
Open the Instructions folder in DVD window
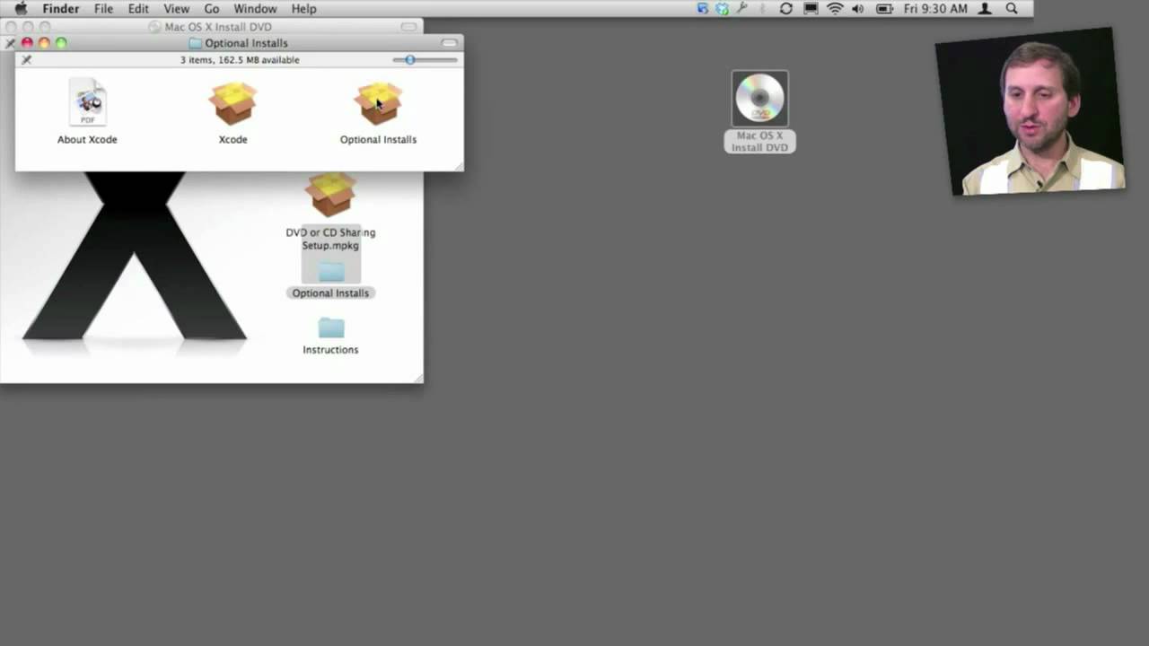(330, 327)
